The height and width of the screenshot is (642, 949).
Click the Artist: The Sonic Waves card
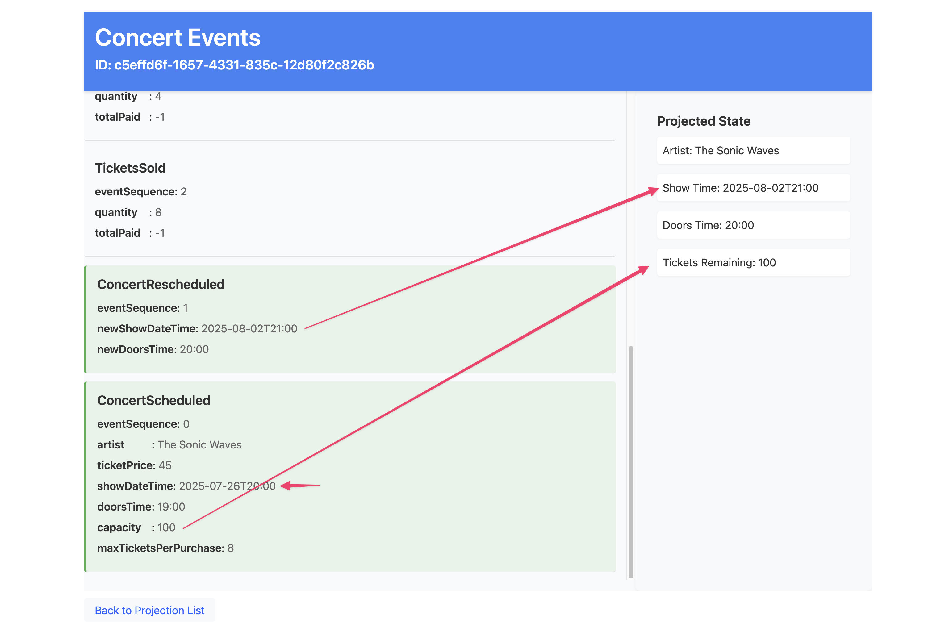pyautogui.click(x=753, y=151)
